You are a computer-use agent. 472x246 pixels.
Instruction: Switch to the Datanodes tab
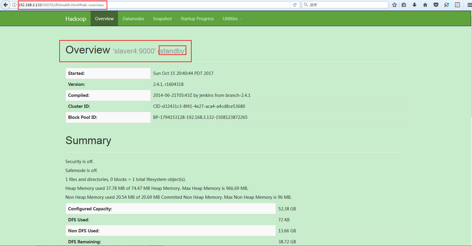point(133,19)
